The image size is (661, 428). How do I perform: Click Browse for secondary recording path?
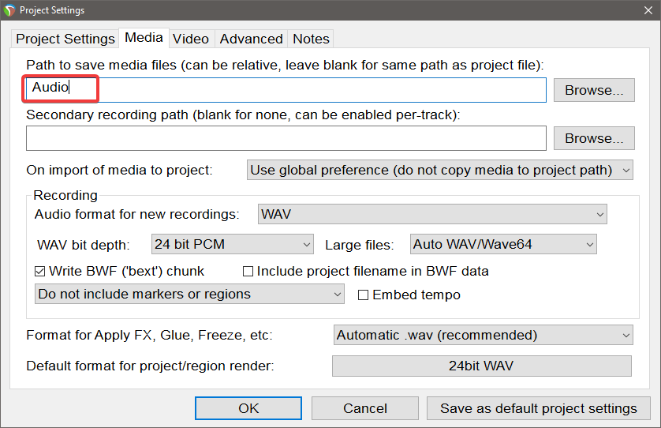click(593, 138)
